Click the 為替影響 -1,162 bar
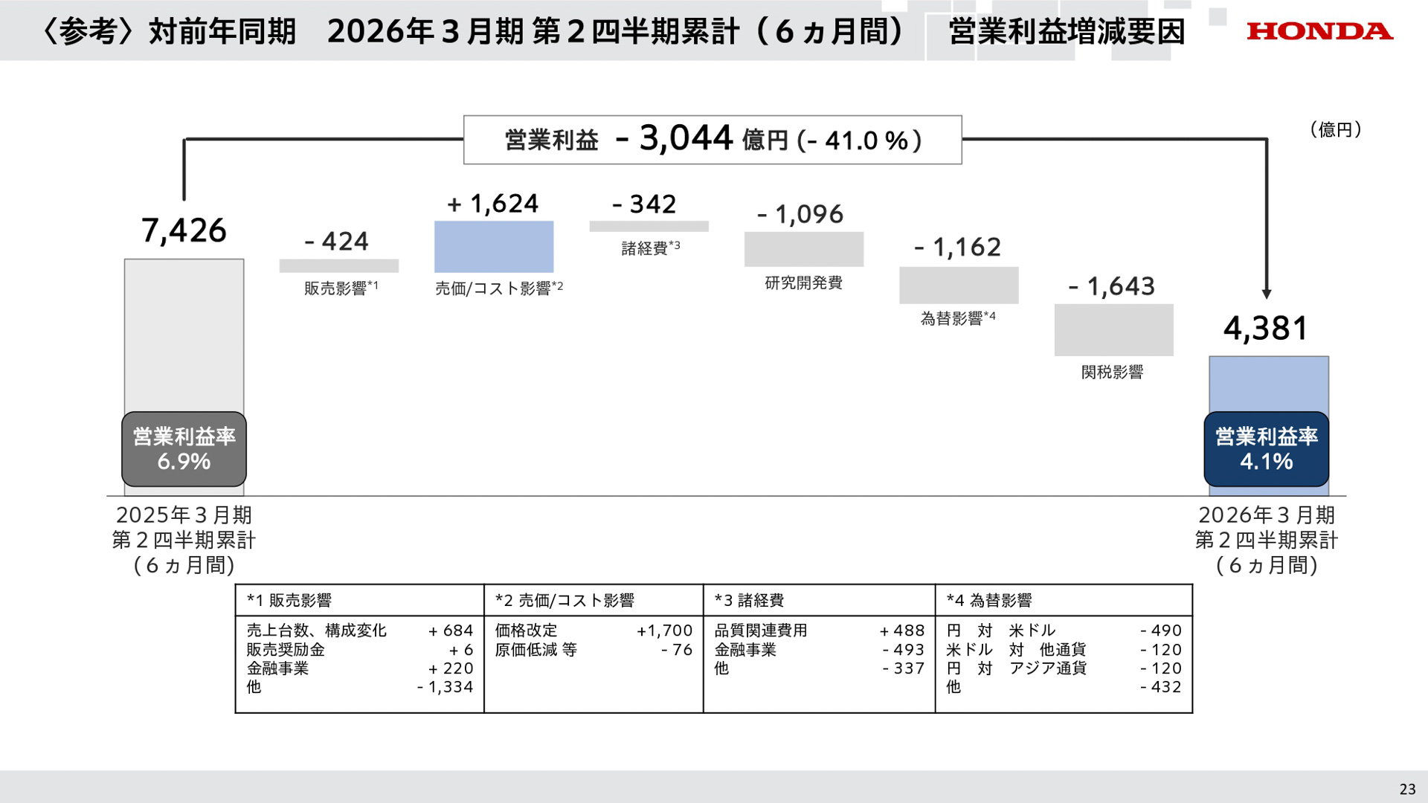1428x803 pixels. (x=958, y=284)
